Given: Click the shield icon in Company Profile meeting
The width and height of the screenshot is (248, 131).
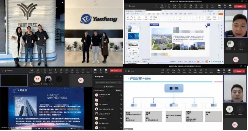Looking at the screenshot, I should [x=2, y=71].
